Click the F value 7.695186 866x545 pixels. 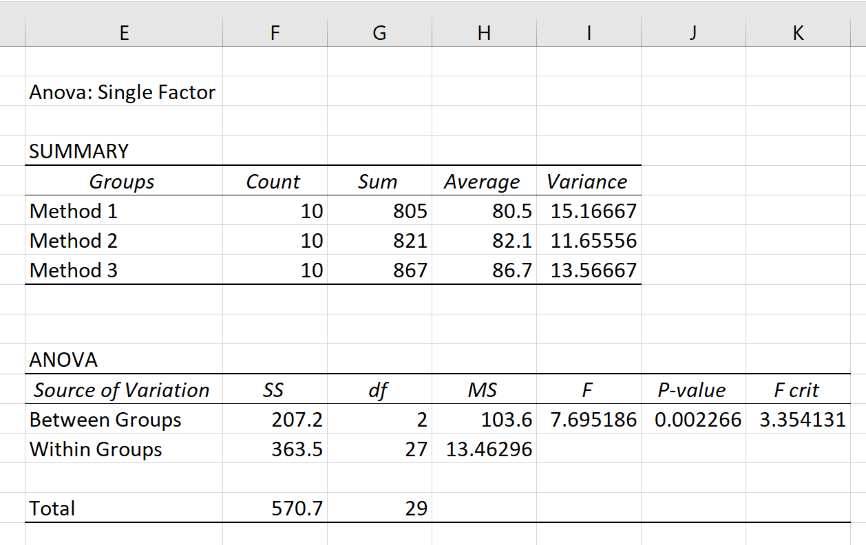(x=589, y=419)
